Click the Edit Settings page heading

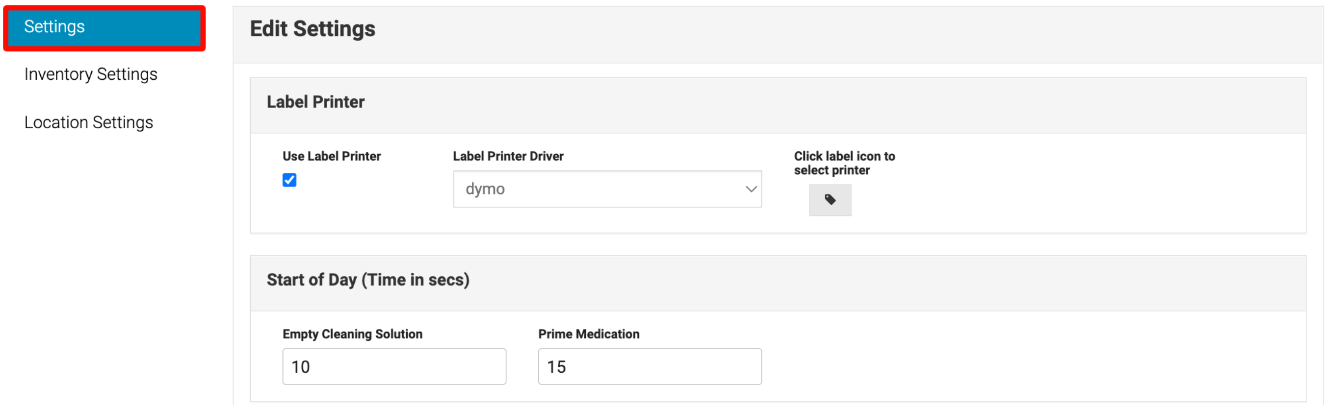pos(312,29)
